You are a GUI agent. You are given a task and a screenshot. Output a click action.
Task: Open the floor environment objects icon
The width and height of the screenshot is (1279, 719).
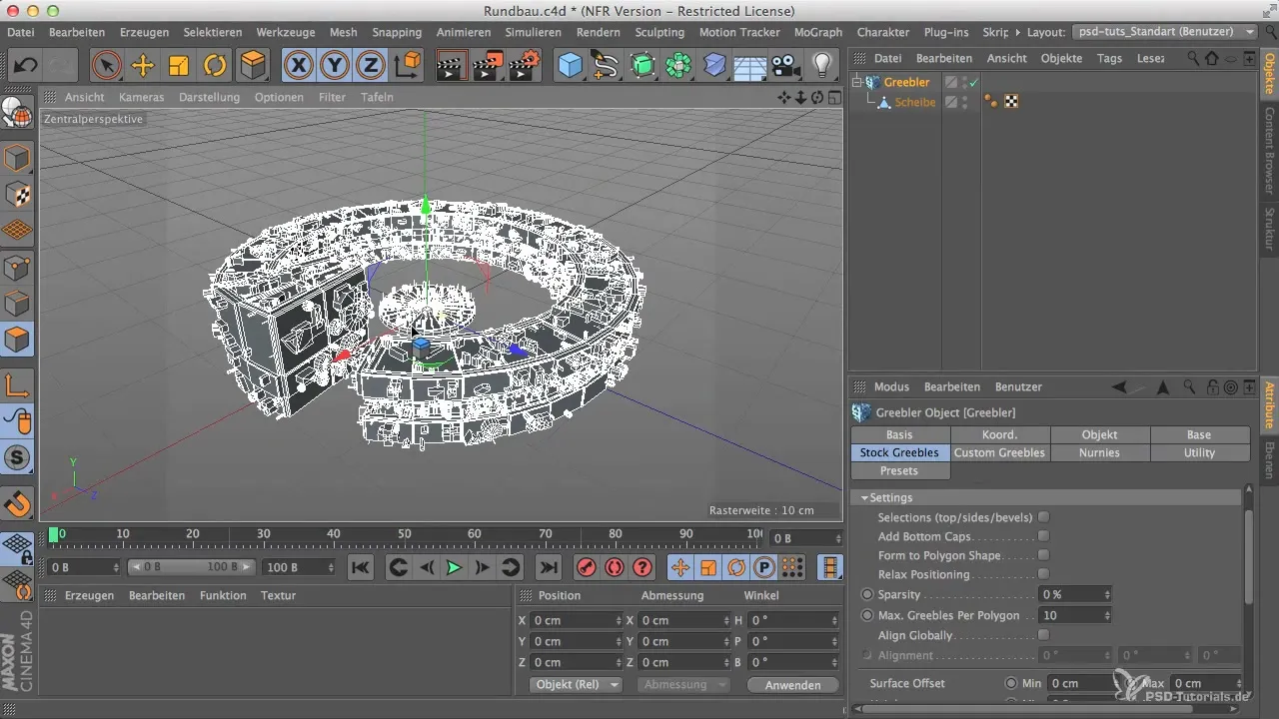tap(750, 66)
